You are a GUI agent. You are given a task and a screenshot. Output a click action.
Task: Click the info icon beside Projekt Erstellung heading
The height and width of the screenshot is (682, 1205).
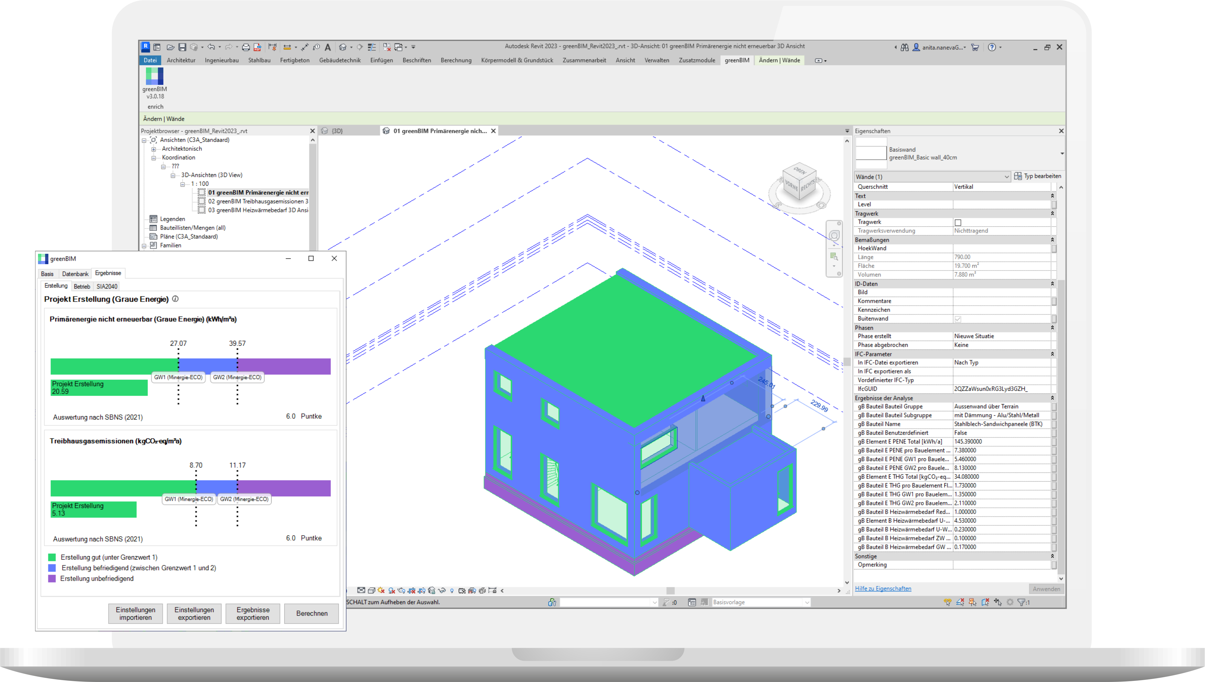[x=175, y=299]
